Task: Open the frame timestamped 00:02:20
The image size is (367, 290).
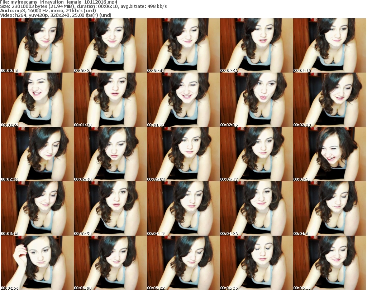Action: tap(329, 100)
